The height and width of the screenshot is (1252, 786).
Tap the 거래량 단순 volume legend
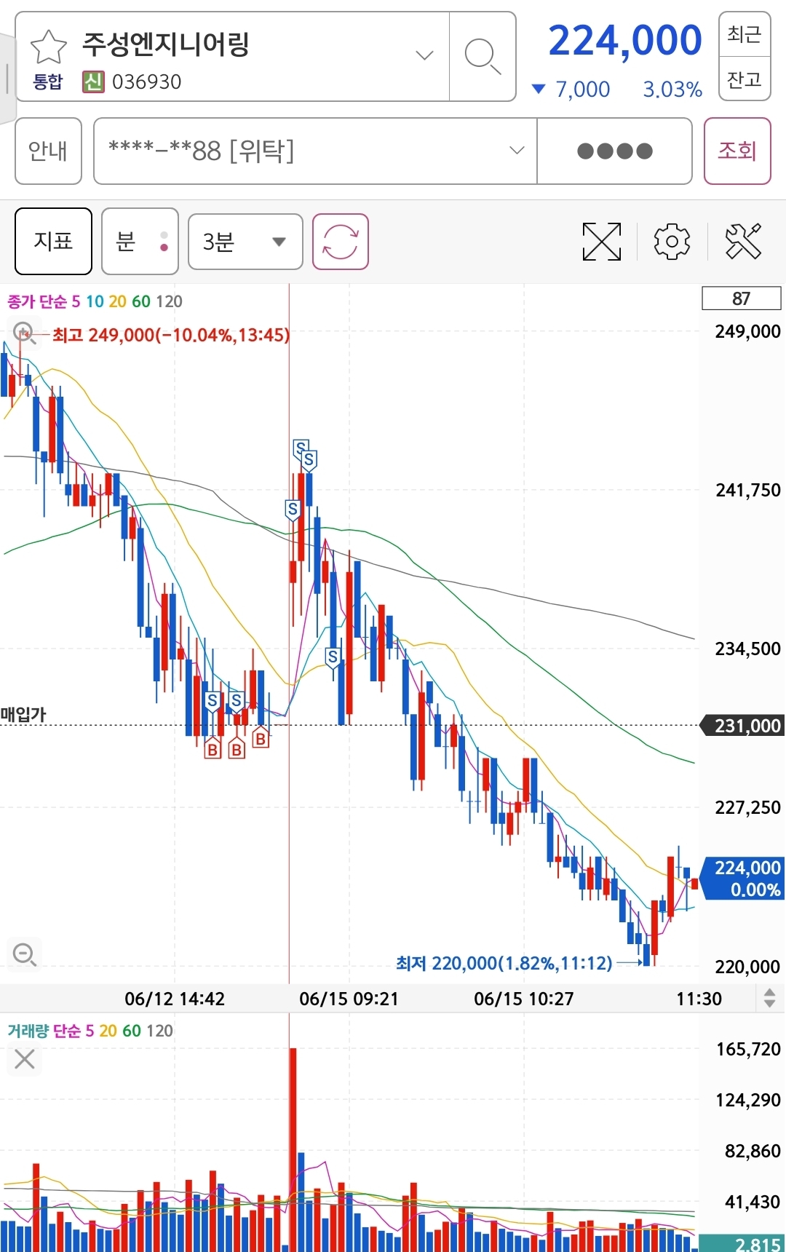90,1031
